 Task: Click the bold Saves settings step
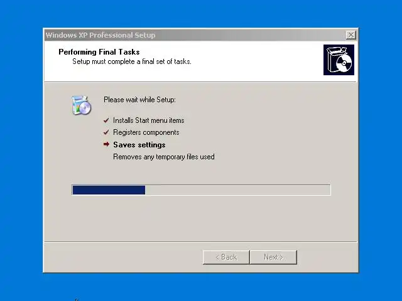139,145
